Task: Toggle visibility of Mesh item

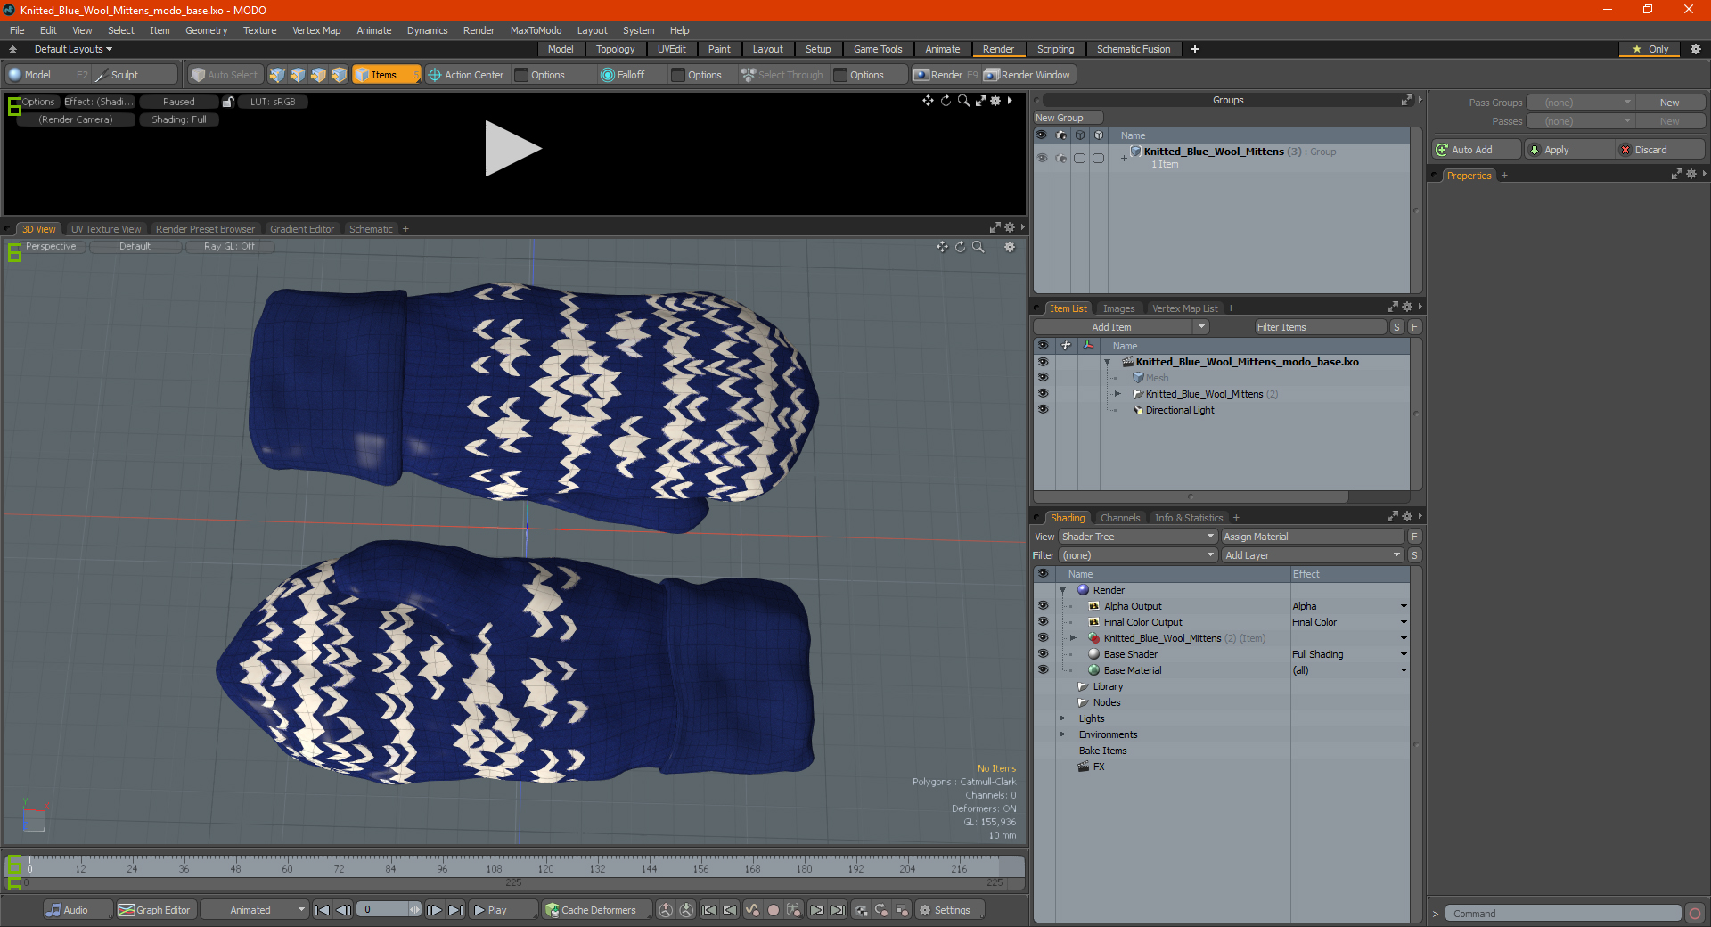Action: [1043, 378]
